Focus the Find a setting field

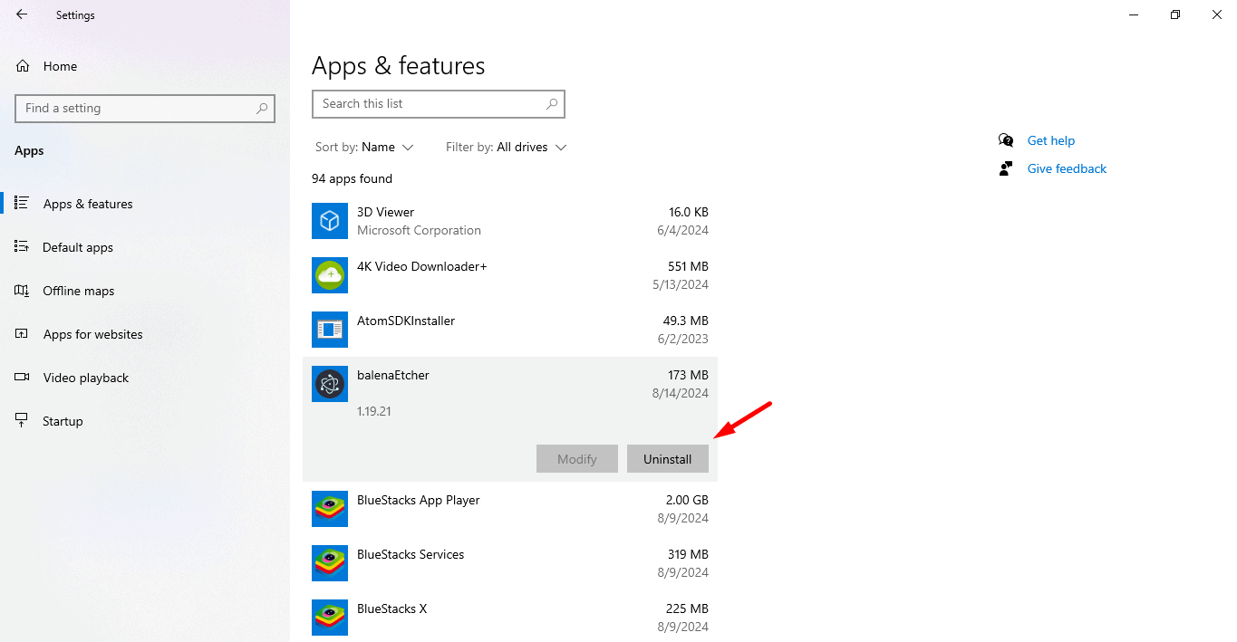tap(145, 108)
